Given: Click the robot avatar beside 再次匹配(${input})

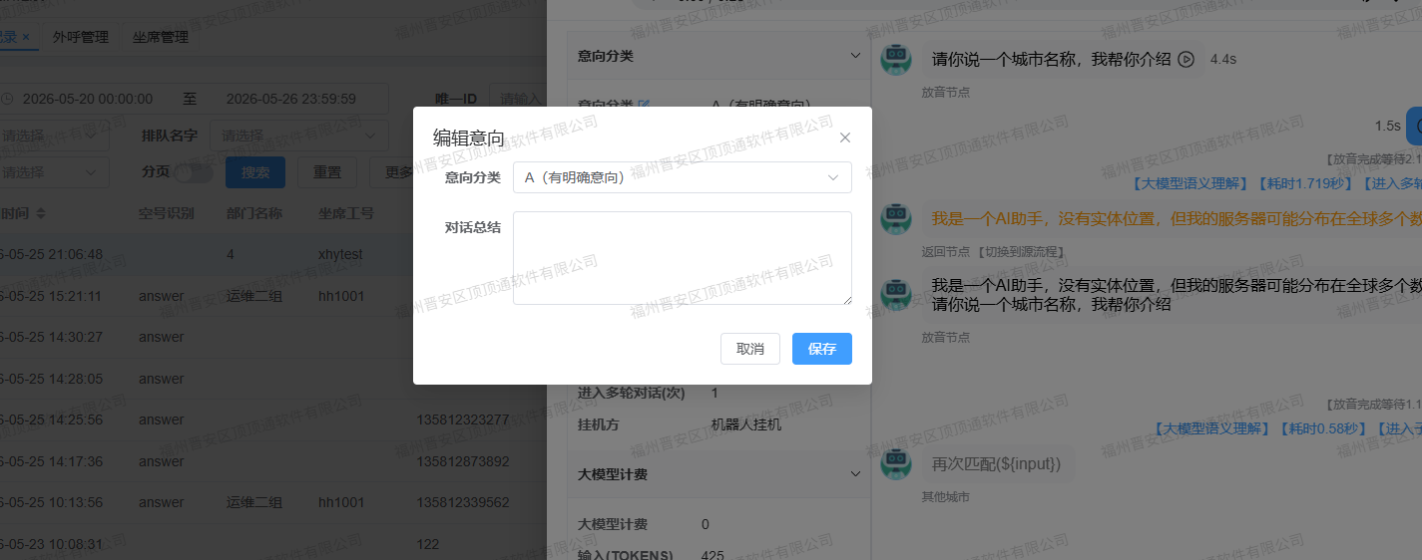Looking at the screenshot, I should [896, 463].
